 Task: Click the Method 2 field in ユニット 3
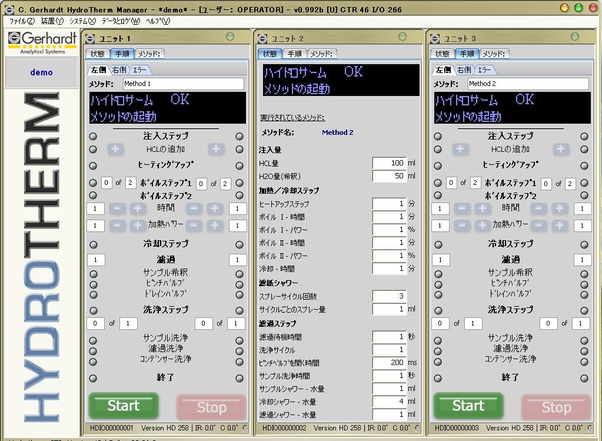(x=528, y=84)
